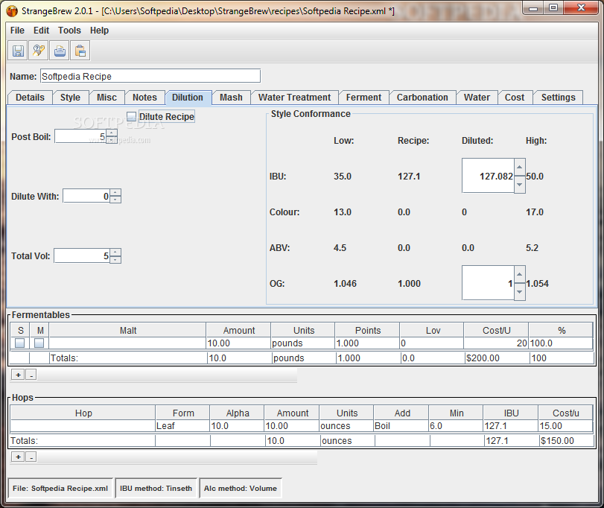The image size is (604, 508).
Task: Click the Malt column header
Action: (128, 330)
